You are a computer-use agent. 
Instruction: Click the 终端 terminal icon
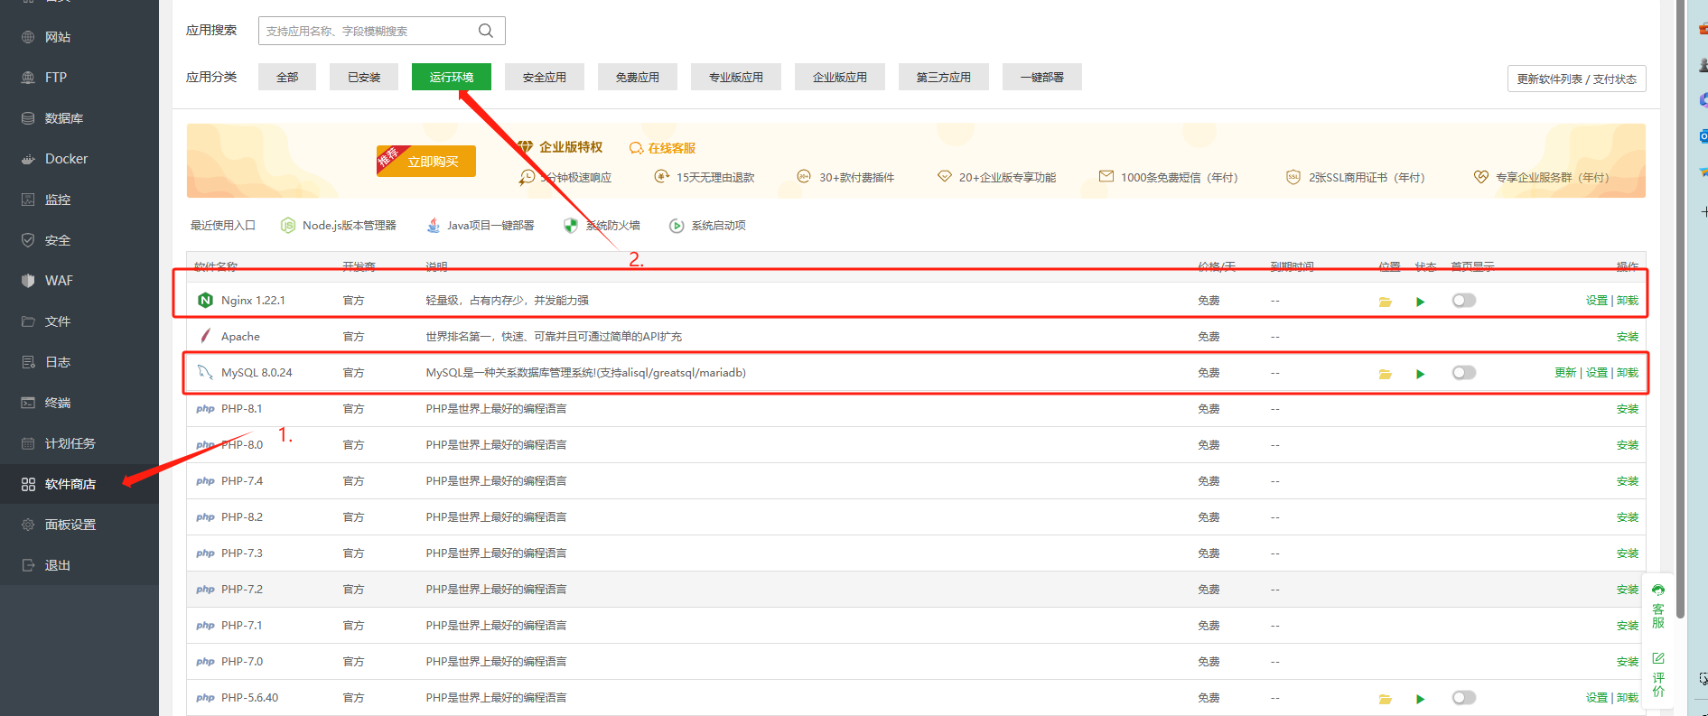click(28, 403)
